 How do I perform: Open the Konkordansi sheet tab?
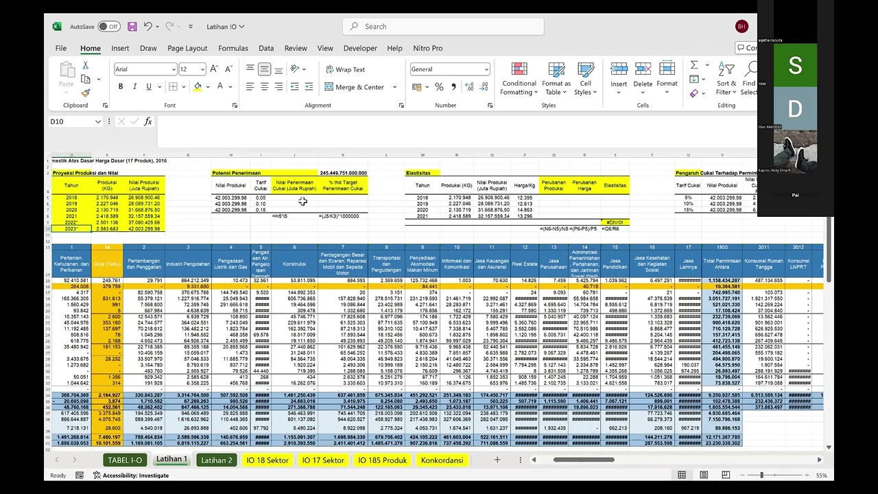click(442, 460)
